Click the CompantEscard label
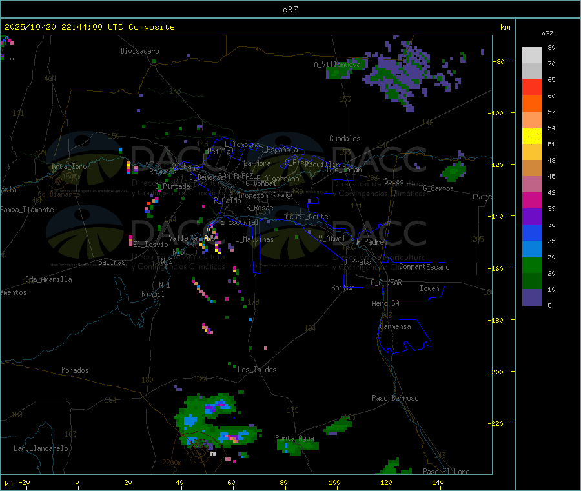Viewport: 581px width, 491px height. coord(424,267)
